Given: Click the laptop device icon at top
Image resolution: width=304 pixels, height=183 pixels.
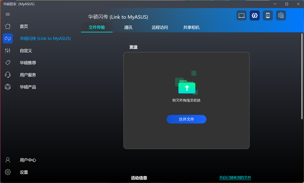Looking at the screenshot, I should pos(242,15).
